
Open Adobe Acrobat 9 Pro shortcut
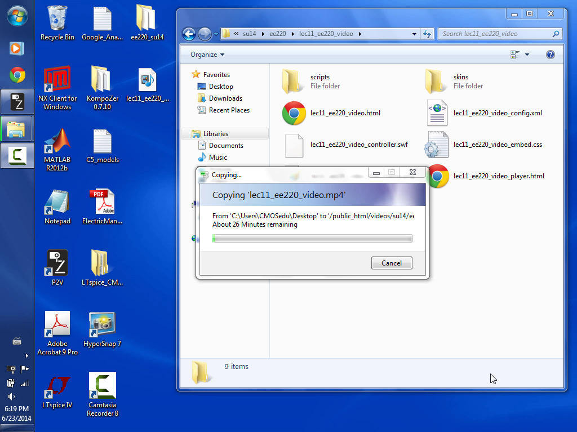[57, 326]
